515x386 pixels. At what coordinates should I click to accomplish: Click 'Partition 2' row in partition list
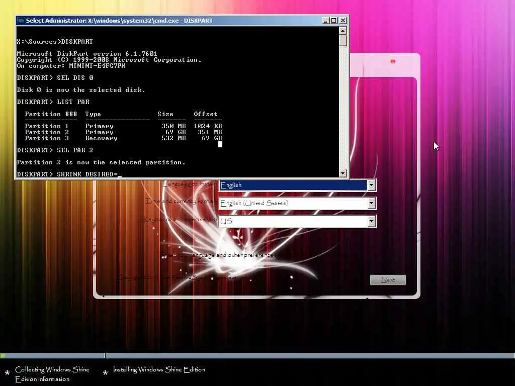pyautogui.click(x=124, y=132)
